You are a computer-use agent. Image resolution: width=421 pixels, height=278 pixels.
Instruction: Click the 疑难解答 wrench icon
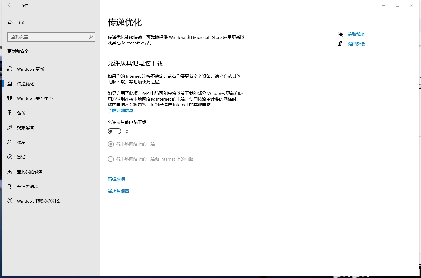click(10, 128)
